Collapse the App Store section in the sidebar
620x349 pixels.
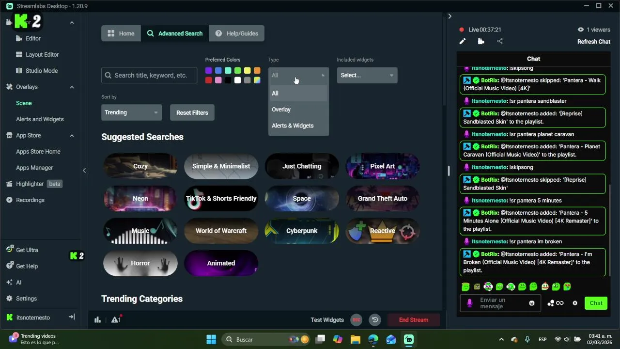72,136
